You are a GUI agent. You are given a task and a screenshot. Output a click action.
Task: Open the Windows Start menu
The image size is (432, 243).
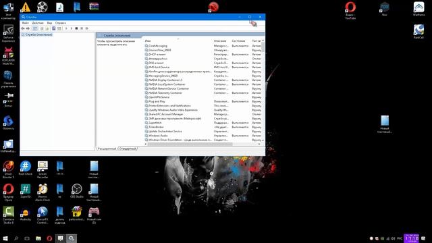(5, 238)
